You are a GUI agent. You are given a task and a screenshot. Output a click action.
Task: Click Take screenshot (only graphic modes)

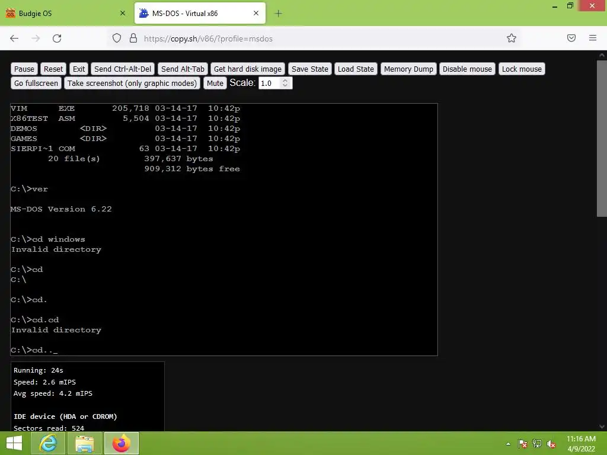coord(132,83)
